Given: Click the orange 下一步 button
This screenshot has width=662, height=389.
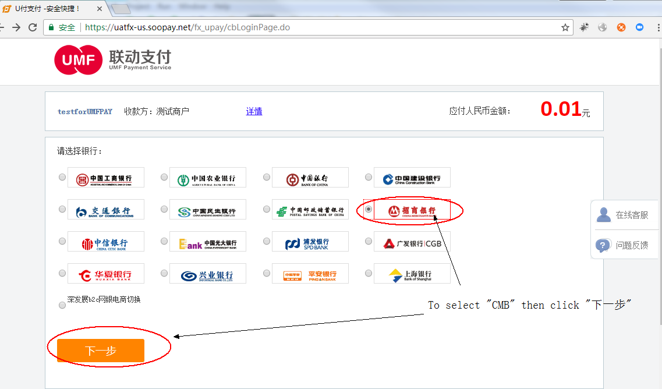Looking at the screenshot, I should tap(100, 351).
